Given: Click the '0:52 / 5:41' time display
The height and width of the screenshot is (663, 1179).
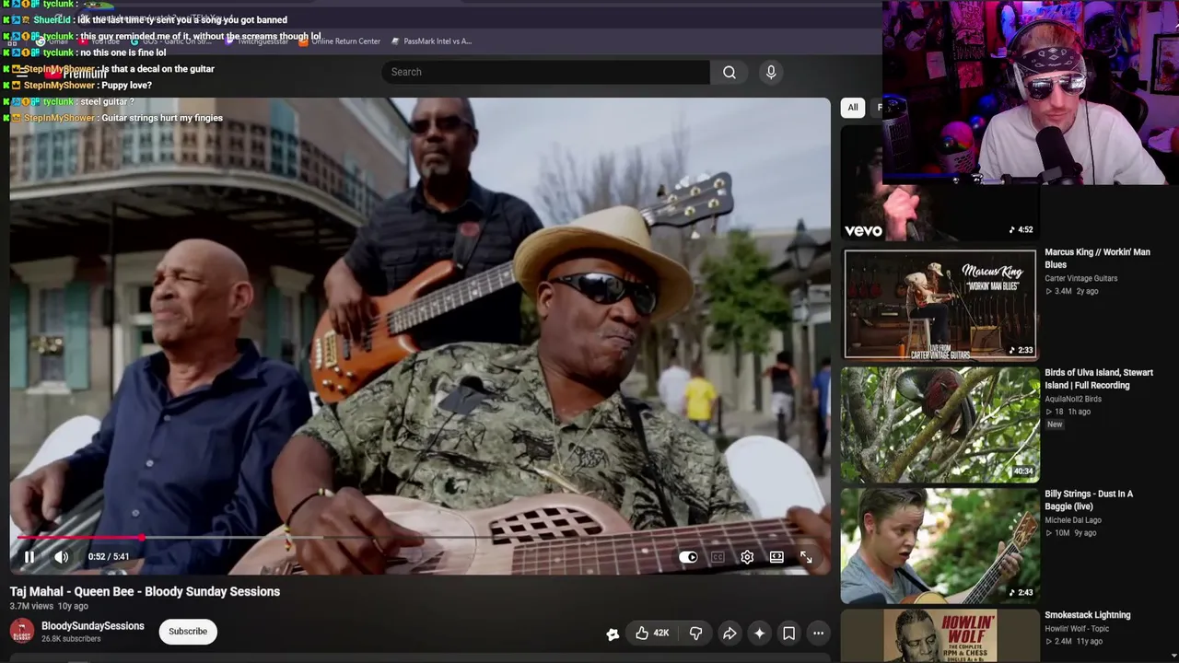Looking at the screenshot, I should [x=109, y=557].
